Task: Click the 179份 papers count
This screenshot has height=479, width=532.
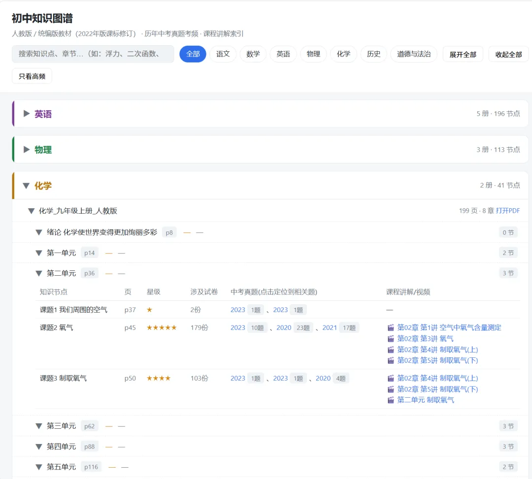Action: [x=199, y=327]
